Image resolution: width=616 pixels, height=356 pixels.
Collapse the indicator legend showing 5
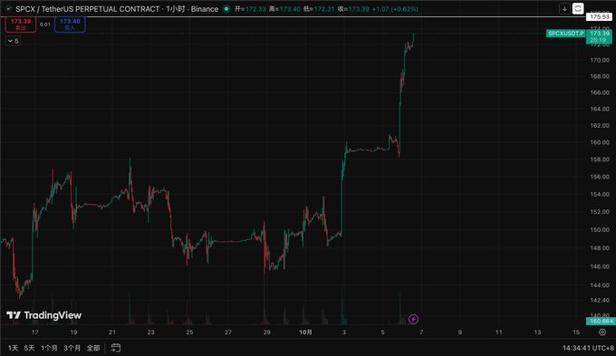(x=13, y=41)
